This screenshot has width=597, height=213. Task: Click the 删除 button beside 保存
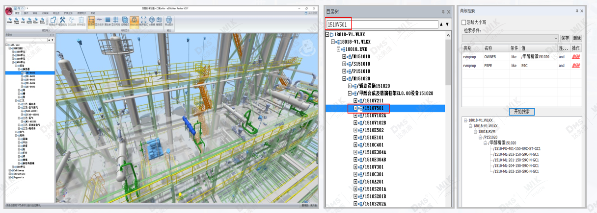tap(576, 38)
